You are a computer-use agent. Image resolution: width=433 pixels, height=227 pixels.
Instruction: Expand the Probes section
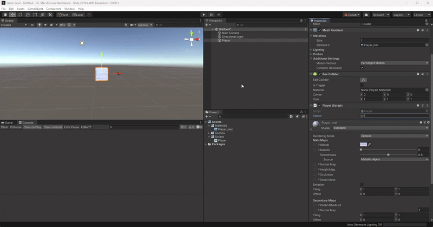point(311,54)
